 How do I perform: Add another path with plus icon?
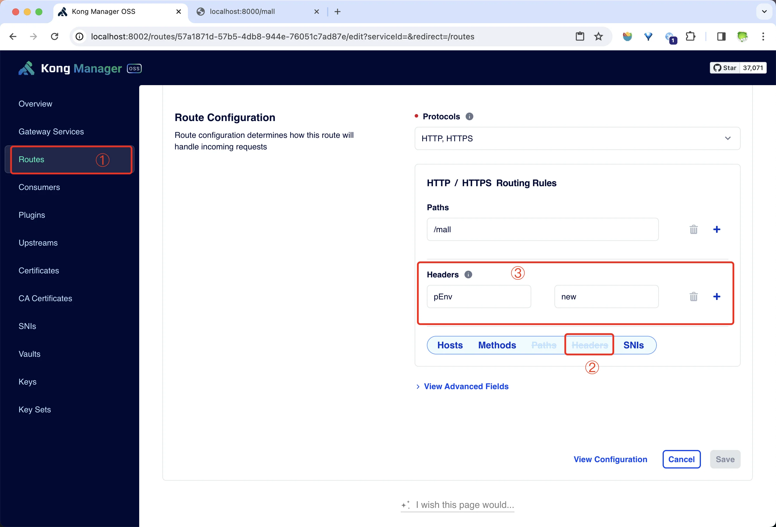[717, 229]
